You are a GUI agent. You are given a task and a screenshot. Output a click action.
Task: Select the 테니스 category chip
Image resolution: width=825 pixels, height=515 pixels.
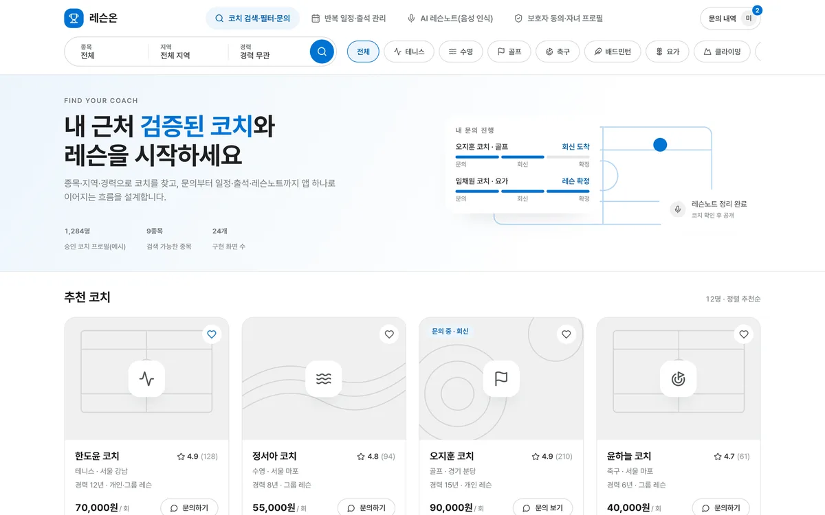[x=409, y=51]
